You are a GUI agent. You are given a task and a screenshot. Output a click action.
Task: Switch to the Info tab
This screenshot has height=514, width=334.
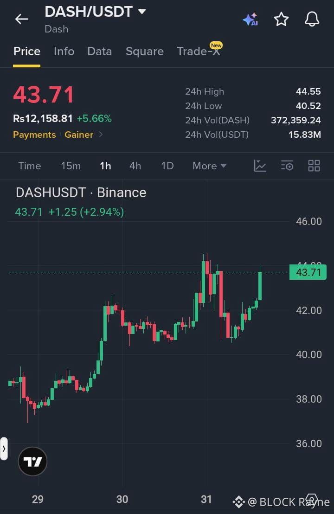click(x=64, y=51)
